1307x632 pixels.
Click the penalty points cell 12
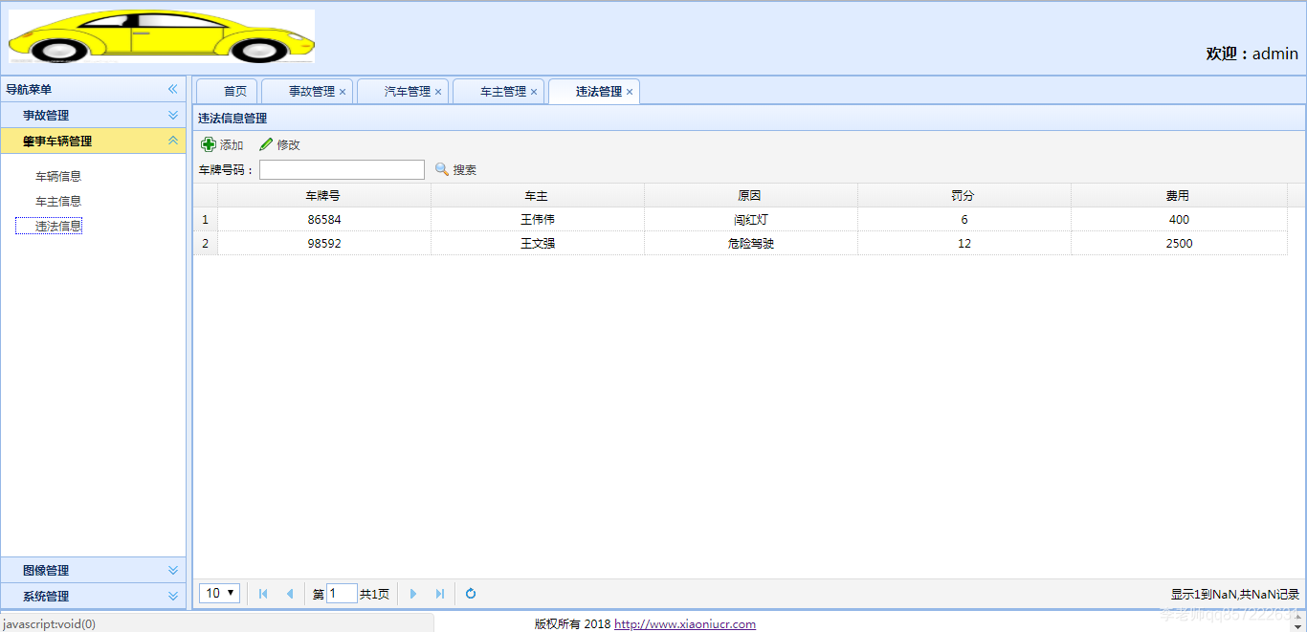pyautogui.click(x=964, y=243)
